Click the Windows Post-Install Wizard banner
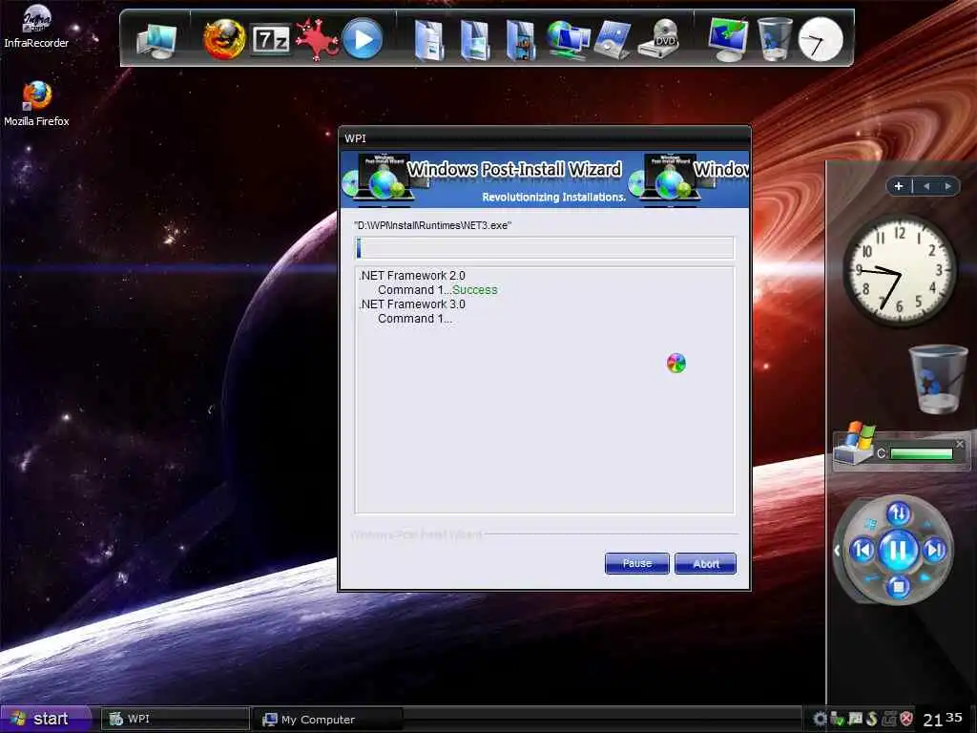The image size is (977, 733). (545, 178)
